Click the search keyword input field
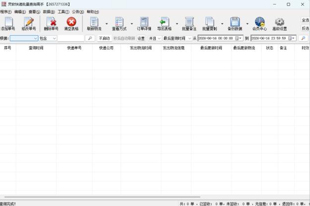Viewport: 310px width, 206px height. click(x=71, y=38)
